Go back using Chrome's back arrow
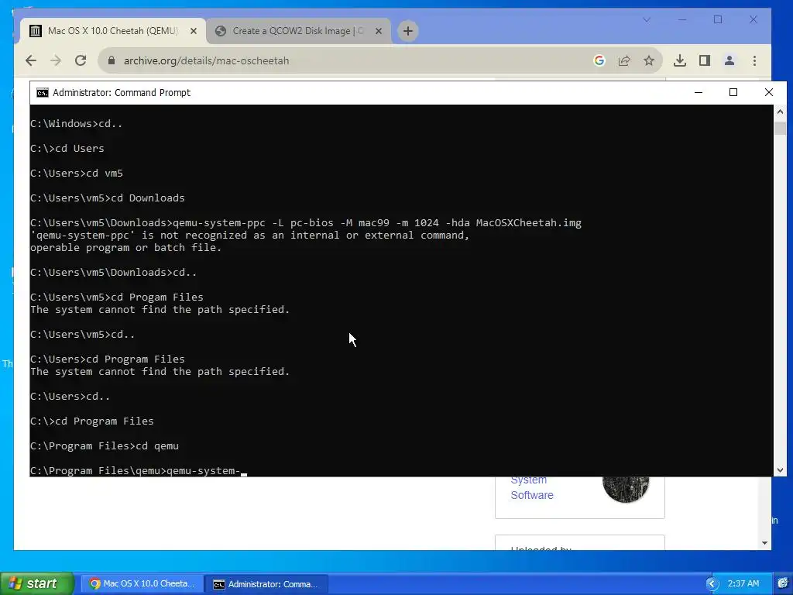This screenshot has width=793, height=595. [31, 60]
